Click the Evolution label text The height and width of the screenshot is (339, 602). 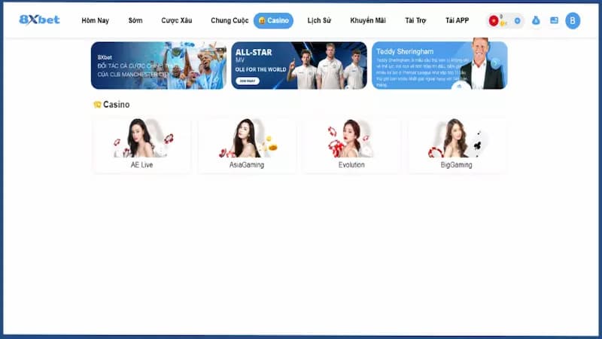[351, 165]
